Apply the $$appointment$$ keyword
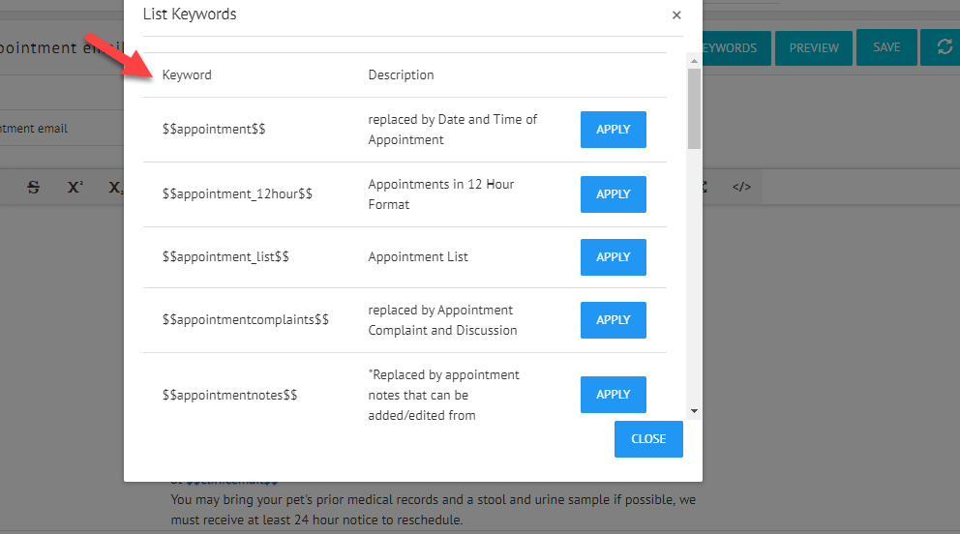 point(613,130)
